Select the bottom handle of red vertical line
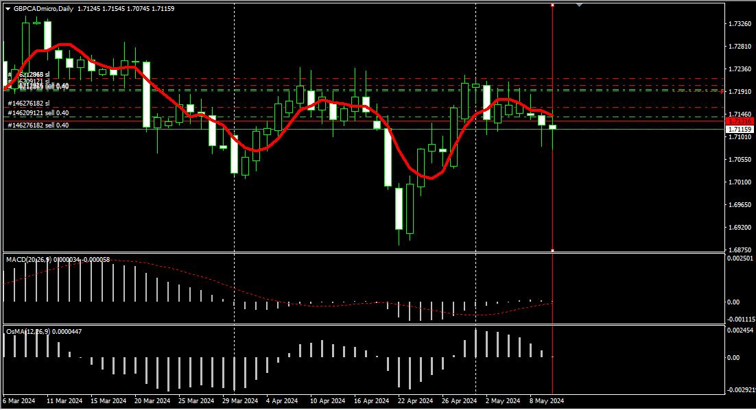Viewport: 756px width, 410px height. pos(552,250)
